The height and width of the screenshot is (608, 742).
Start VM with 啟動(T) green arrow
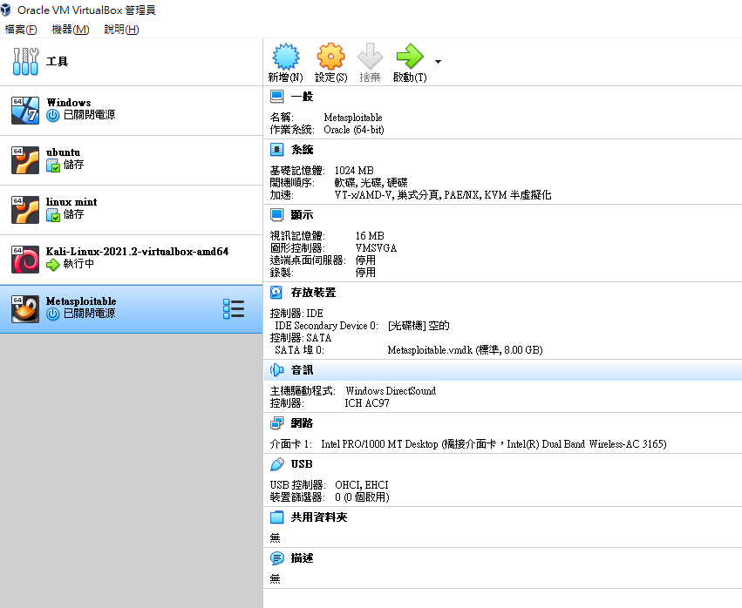[410, 57]
